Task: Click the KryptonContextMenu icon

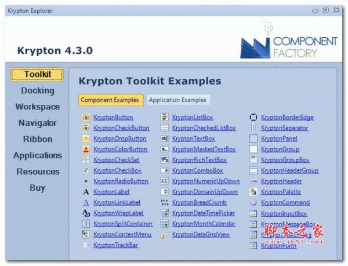Action: click(86, 234)
